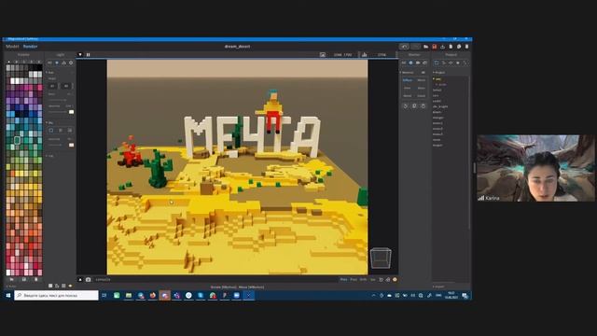
Task: Open the Sky color swatch
Action: 71,145
